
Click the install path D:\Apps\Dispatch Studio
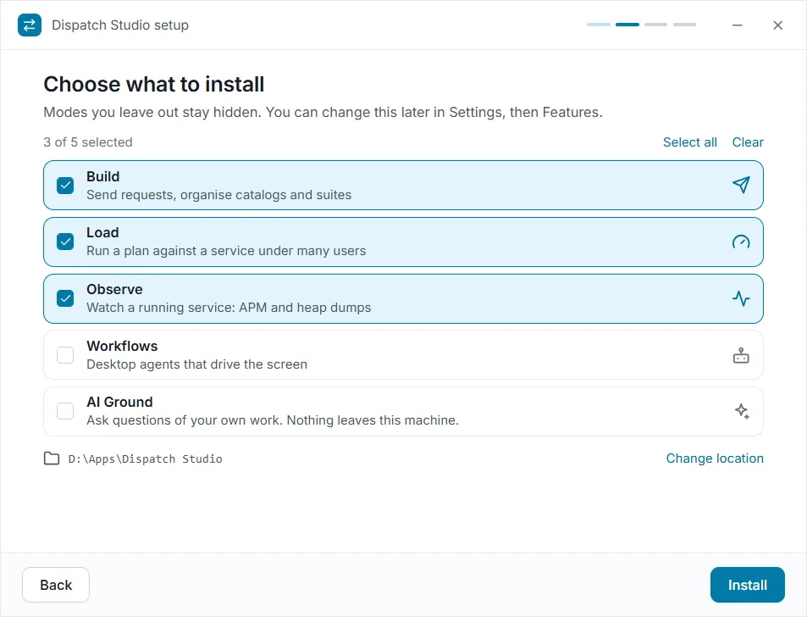click(145, 459)
